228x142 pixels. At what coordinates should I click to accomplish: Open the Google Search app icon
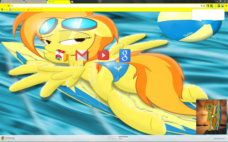pos(125,55)
